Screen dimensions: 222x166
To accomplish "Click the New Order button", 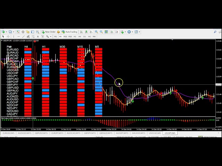I will (49, 32).
